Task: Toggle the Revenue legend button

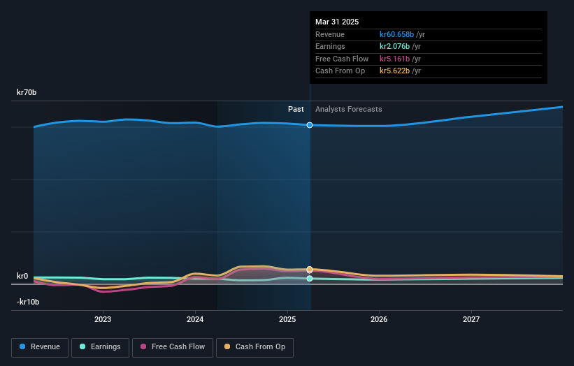Action: pyautogui.click(x=40, y=347)
